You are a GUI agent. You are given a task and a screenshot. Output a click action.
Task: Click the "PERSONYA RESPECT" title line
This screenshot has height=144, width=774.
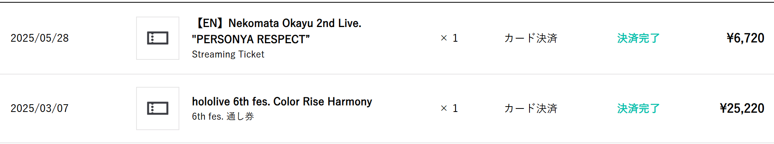click(x=251, y=39)
